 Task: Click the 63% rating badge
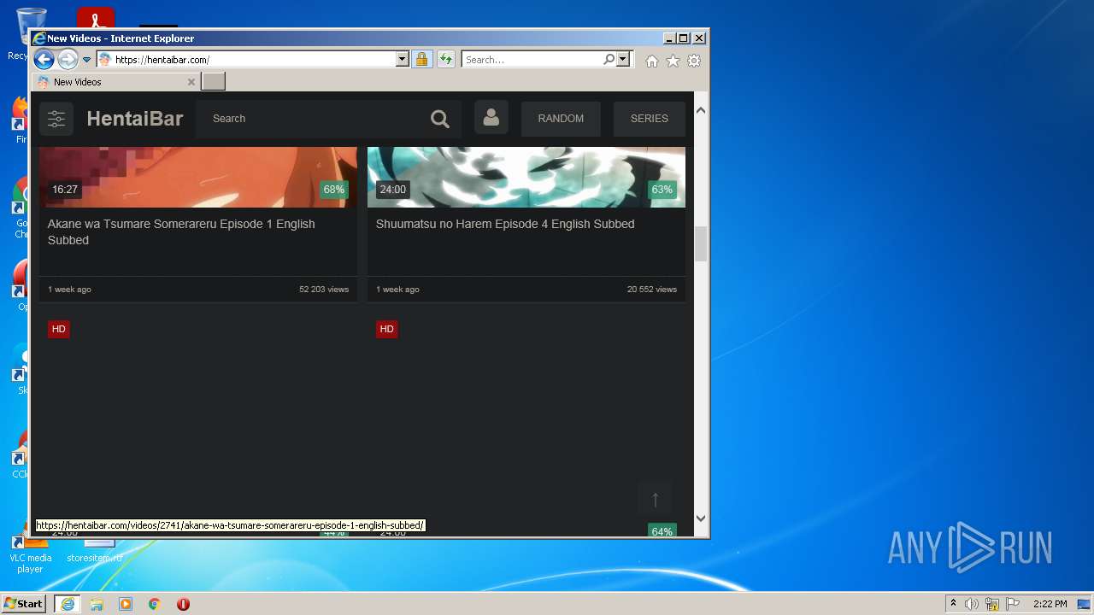point(662,190)
